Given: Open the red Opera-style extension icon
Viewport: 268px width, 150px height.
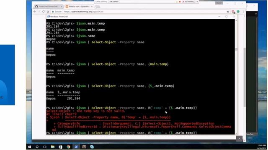Looking at the screenshot, I should point(233,12).
